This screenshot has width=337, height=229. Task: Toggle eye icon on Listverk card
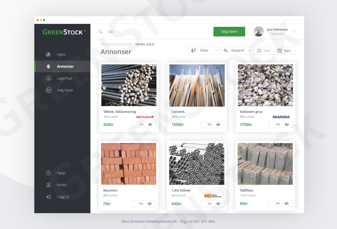tap(218, 124)
